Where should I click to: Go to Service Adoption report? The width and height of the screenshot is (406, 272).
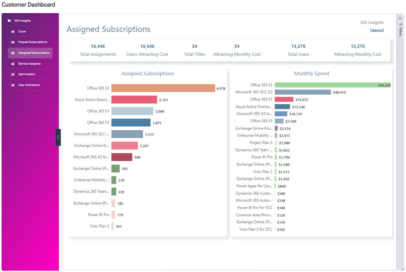click(30, 64)
